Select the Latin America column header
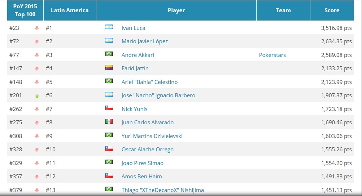This screenshot has height=196, width=362. pos(70,10)
